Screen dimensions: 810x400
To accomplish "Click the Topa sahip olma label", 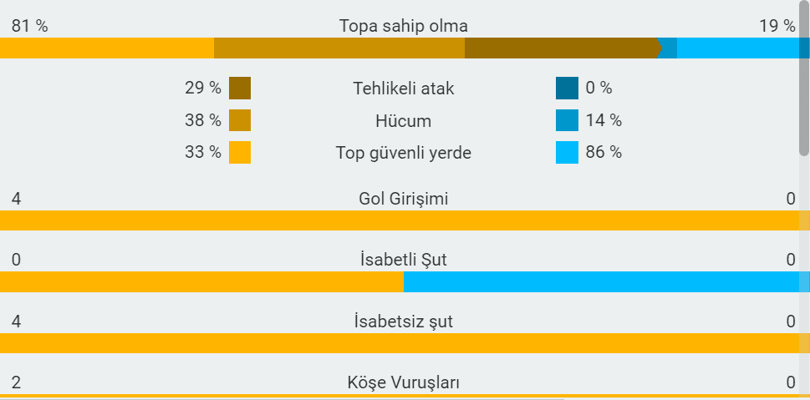I will point(404,27).
